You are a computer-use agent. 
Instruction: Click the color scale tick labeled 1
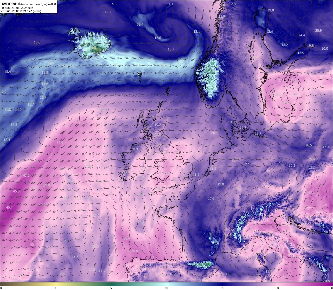pyautogui.click(x=56, y=288)
